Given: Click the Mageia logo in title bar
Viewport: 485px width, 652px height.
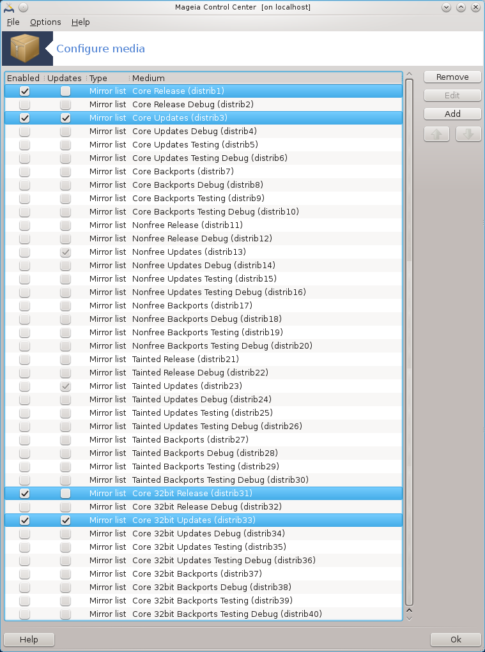Looking at the screenshot, I should (9, 7).
